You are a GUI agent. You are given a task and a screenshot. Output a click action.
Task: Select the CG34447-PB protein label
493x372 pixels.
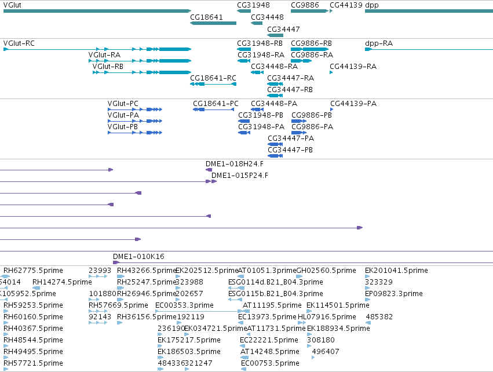click(x=290, y=150)
